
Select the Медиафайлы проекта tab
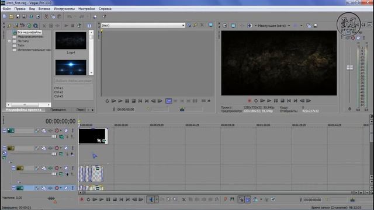point(23,110)
